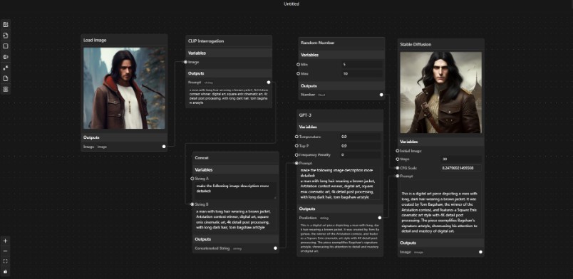
Task: Edit the Temperature value field
Action: point(360,137)
